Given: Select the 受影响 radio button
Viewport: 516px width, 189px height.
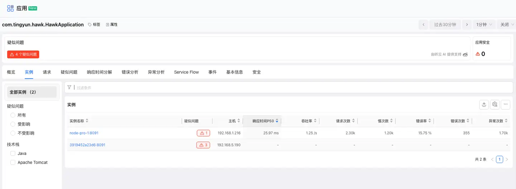Looking at the screenshot, I should tap(13, 124).
